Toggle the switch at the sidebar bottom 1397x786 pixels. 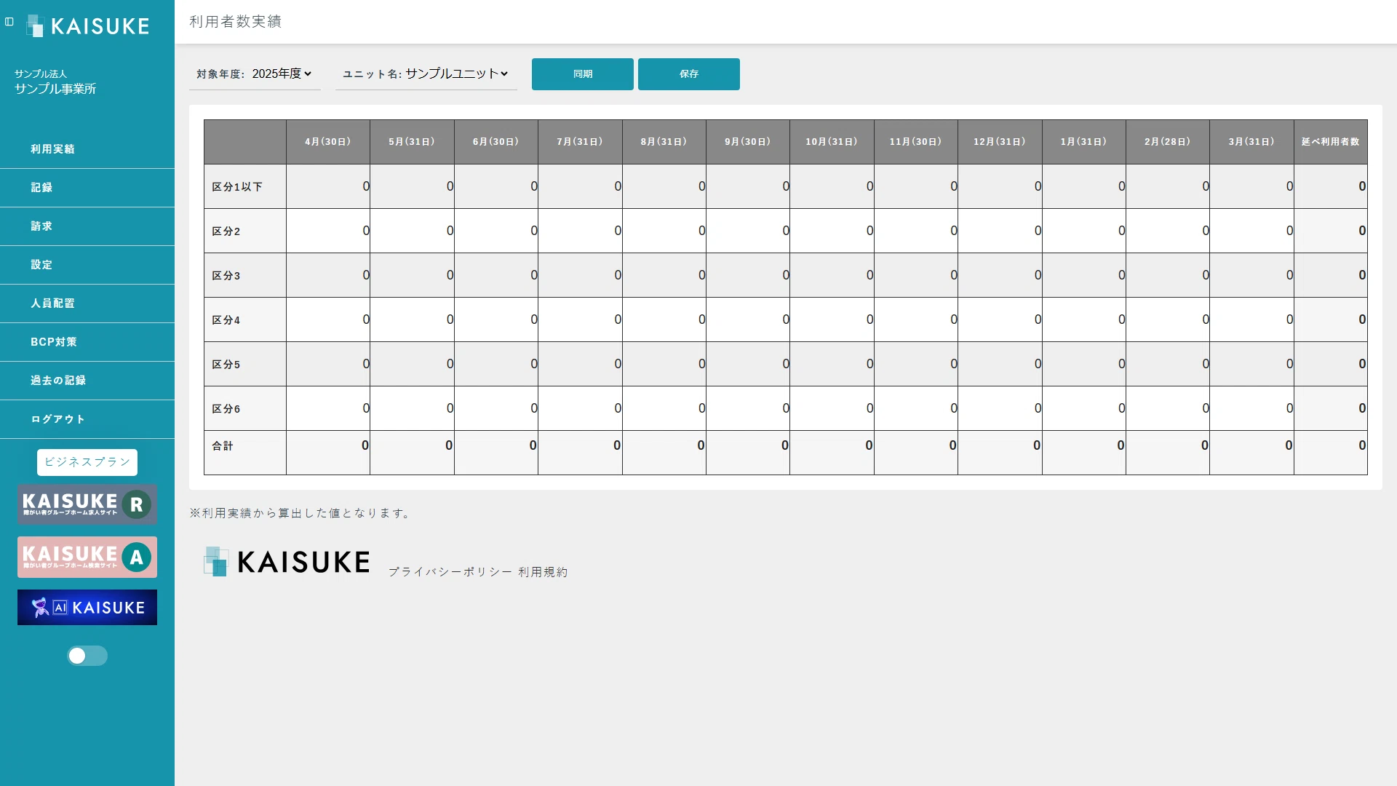pos(87,656)
